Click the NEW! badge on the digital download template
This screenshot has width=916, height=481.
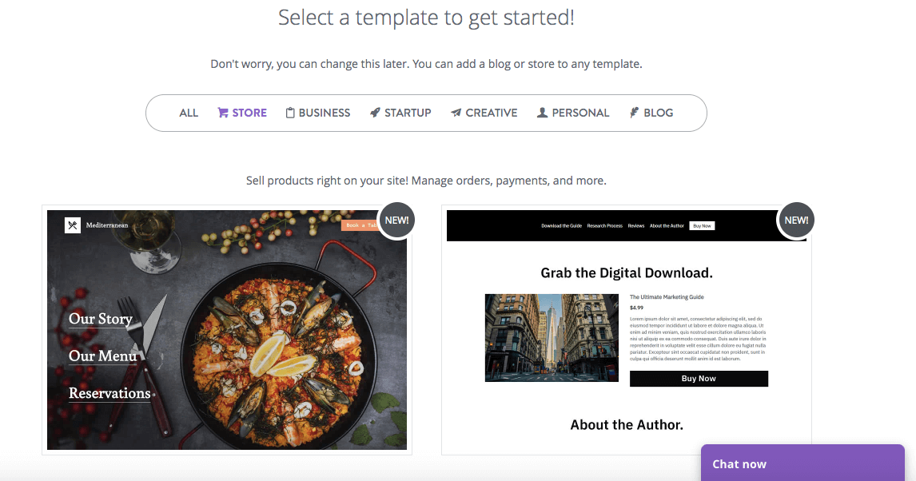coord(796,220)
